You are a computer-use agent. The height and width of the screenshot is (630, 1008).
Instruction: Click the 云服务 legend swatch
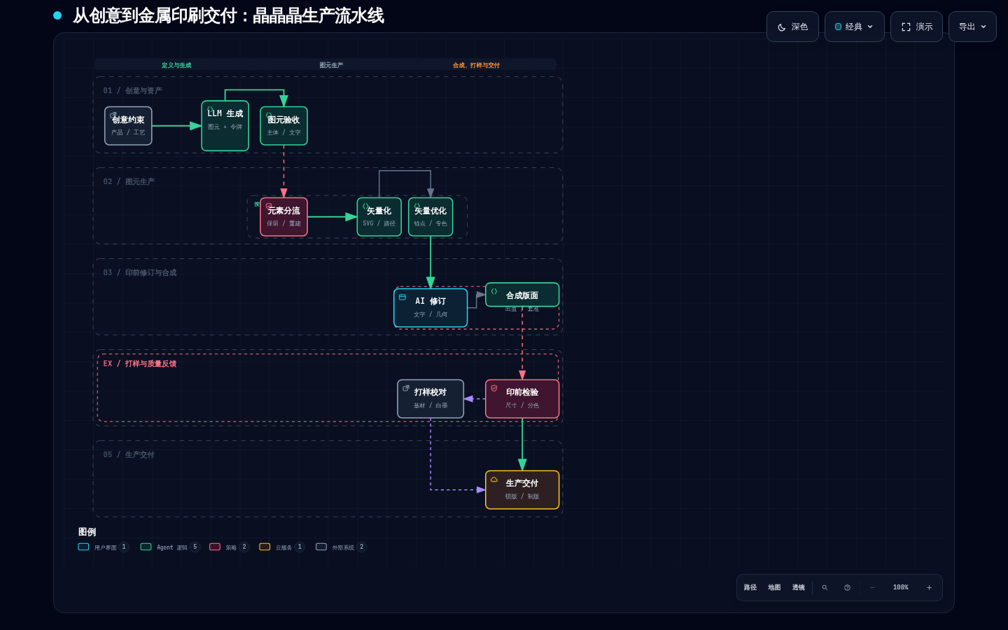pos(265,547)
